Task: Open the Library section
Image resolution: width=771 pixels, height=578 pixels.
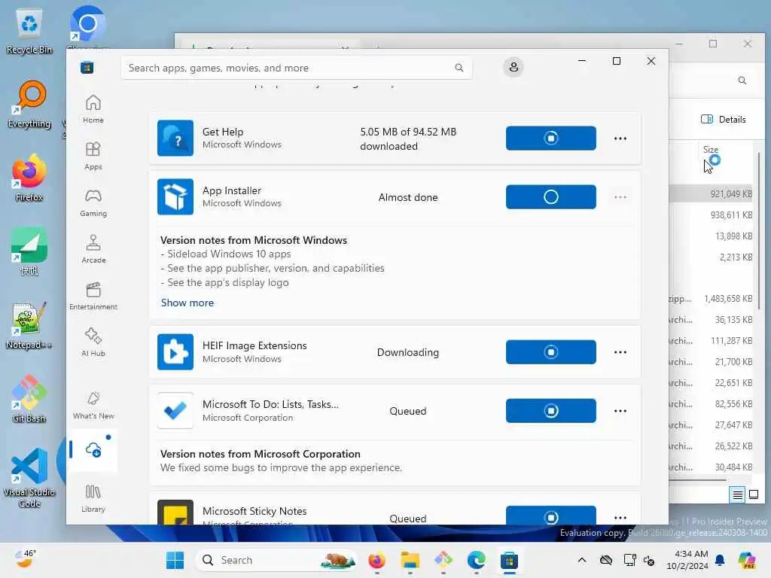Action: (93, 498)
